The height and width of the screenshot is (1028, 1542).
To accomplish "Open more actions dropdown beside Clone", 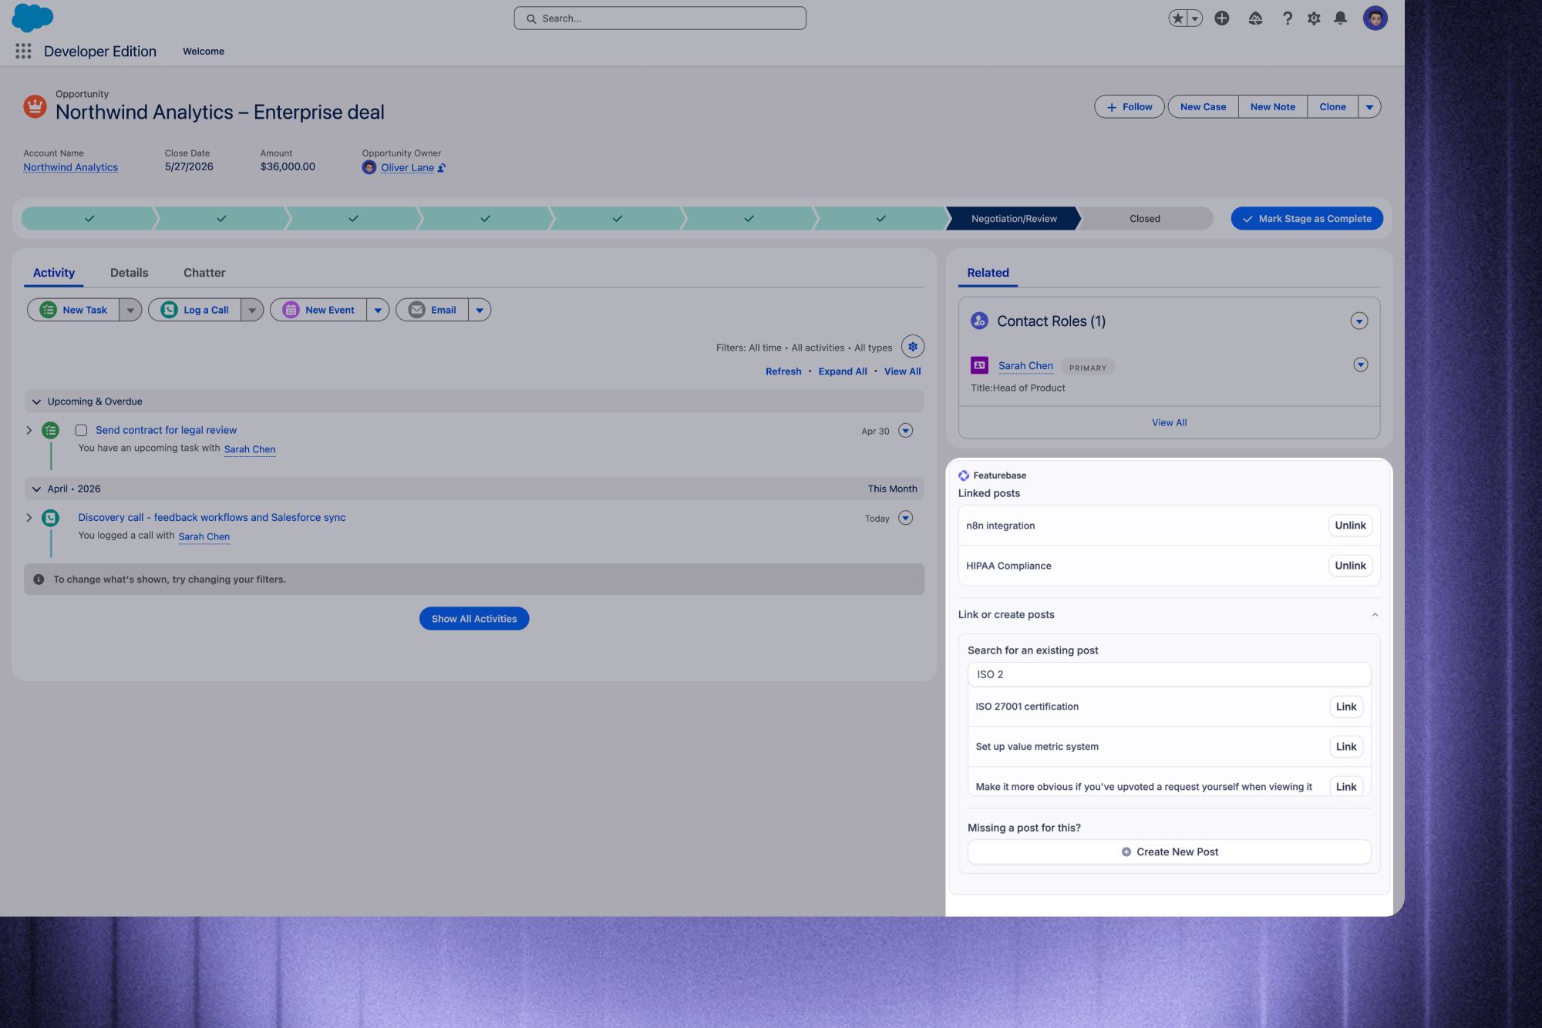I will point(1369,107).
